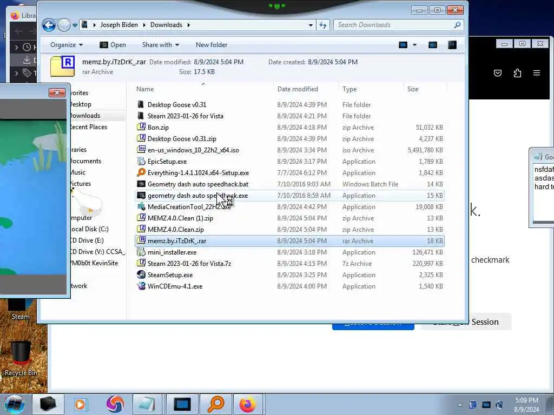Open Recent Places in the navigation pane
The width and height of the screenshot is (554, 415).
(88, 127)
